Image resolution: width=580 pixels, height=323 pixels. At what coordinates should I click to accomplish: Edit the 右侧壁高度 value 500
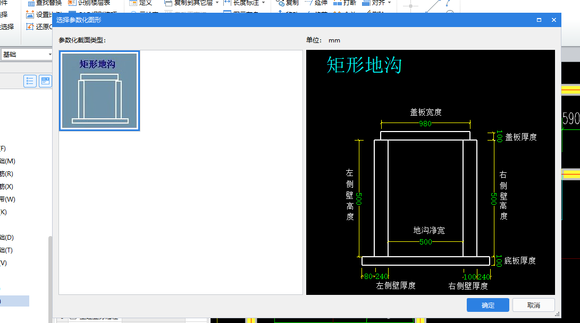click(493, 198)
